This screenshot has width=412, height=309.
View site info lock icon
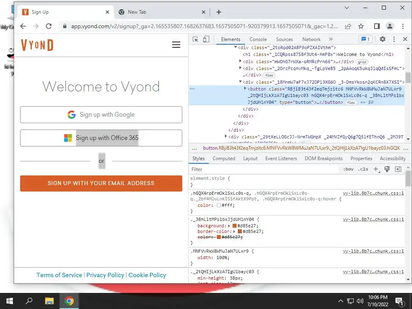pyautogui.click(x=65, y=26)
